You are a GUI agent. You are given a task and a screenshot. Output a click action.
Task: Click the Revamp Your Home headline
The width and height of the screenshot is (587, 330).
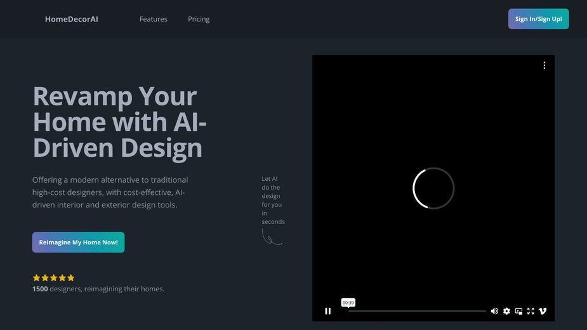pyautogui.click(x=120, y=122)
